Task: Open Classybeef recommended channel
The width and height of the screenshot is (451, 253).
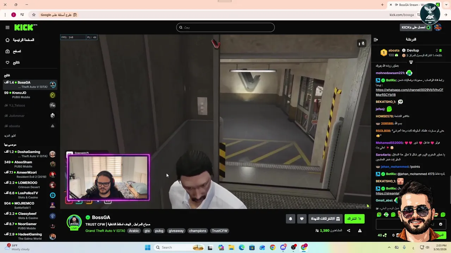Action: (30, 215)
